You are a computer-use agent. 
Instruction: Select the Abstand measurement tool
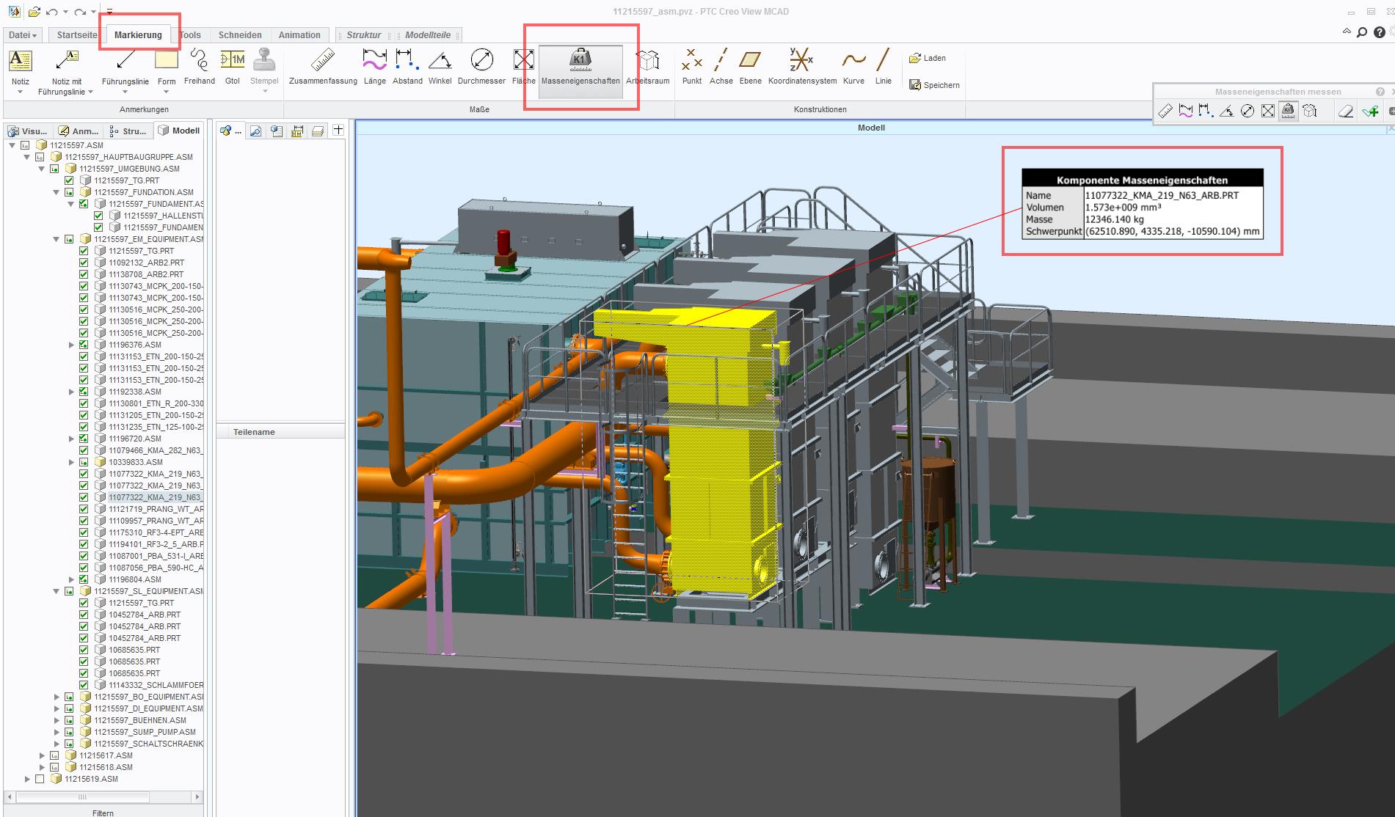pyautogui.click(x=407, y=67)
